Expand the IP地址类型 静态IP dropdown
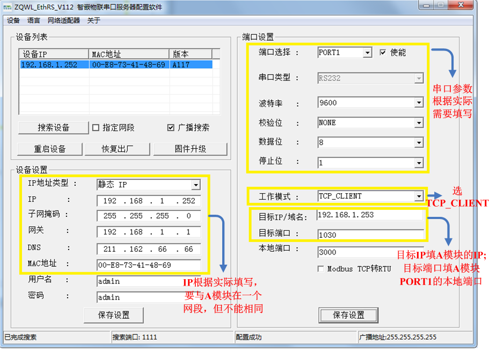The width and height of the screenshot is (489, 350). click(x=196, y=184)
